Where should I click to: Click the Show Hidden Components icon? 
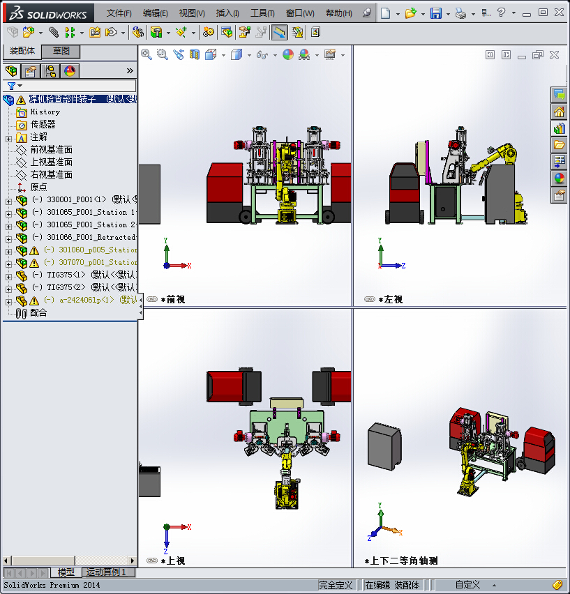137,32
